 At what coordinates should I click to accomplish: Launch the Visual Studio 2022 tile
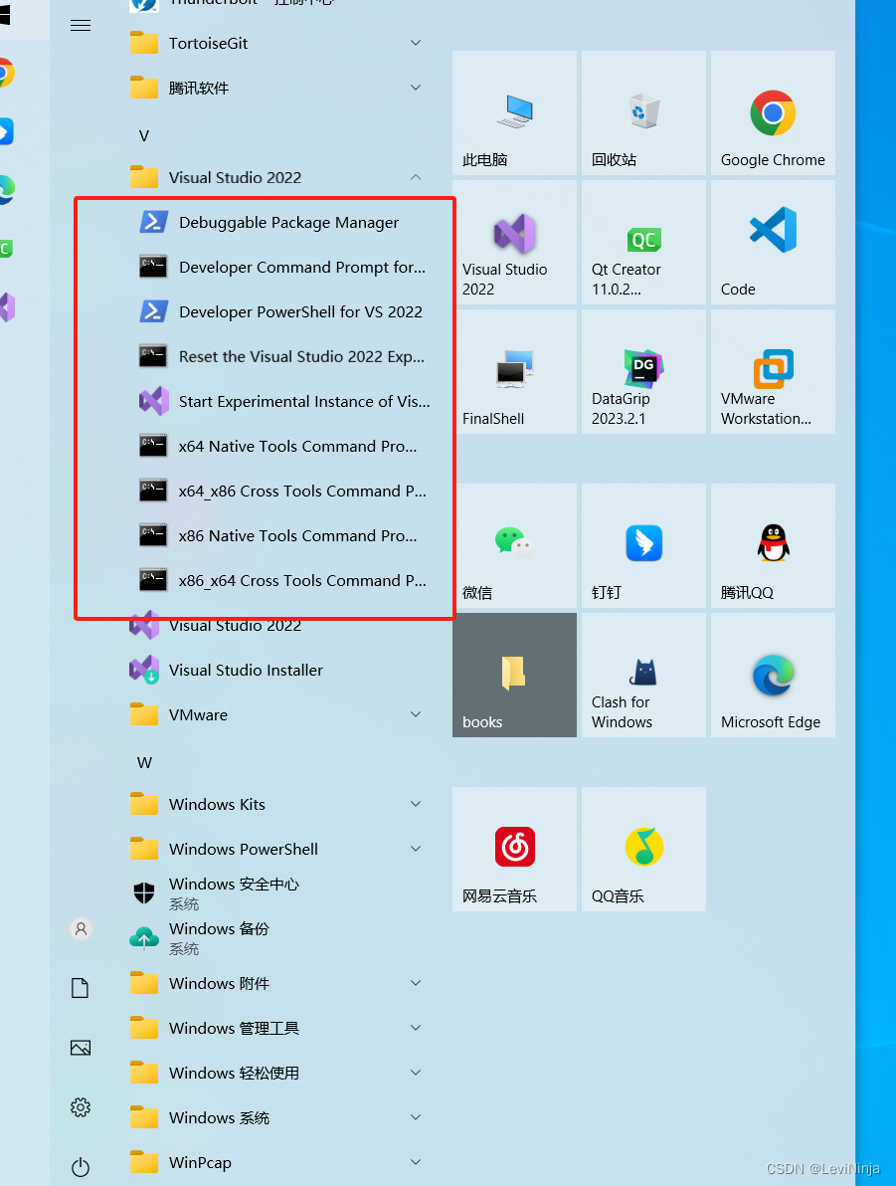coord(514,243)
